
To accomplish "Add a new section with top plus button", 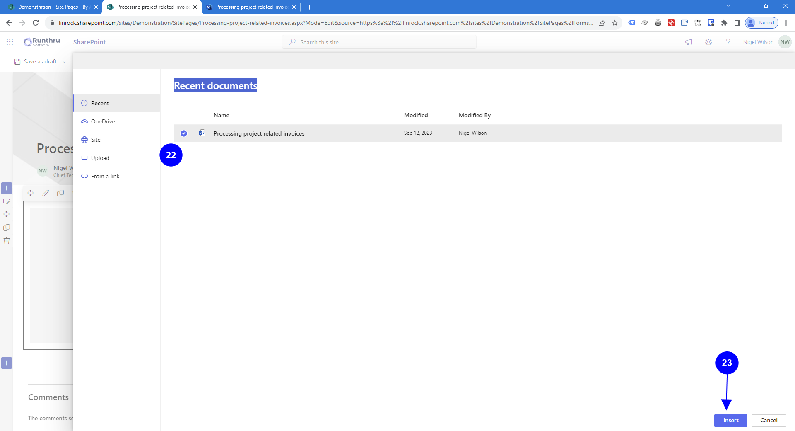I will pos(7,188).
